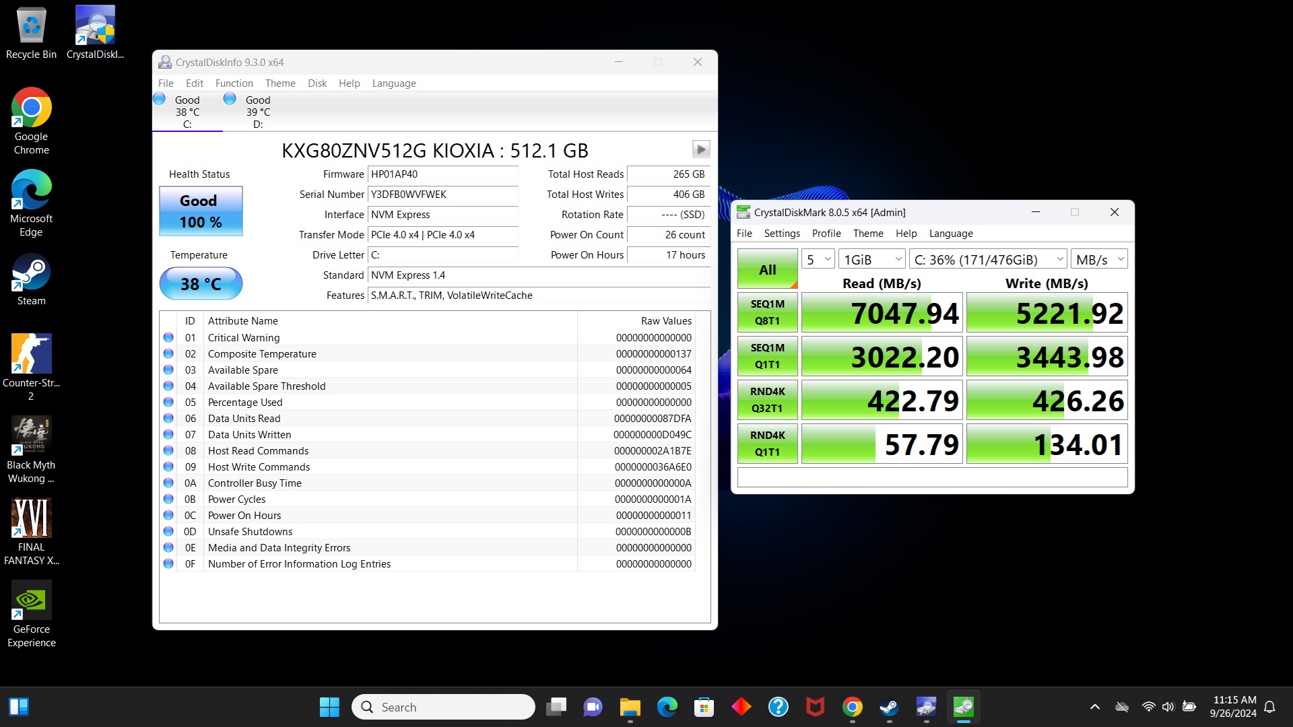Run the SEQ1M Q1T1 test

(768, 356)
